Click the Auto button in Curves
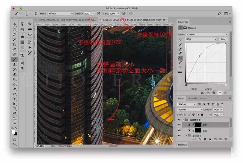The image size is (243, 163). (x=223, y=39)
